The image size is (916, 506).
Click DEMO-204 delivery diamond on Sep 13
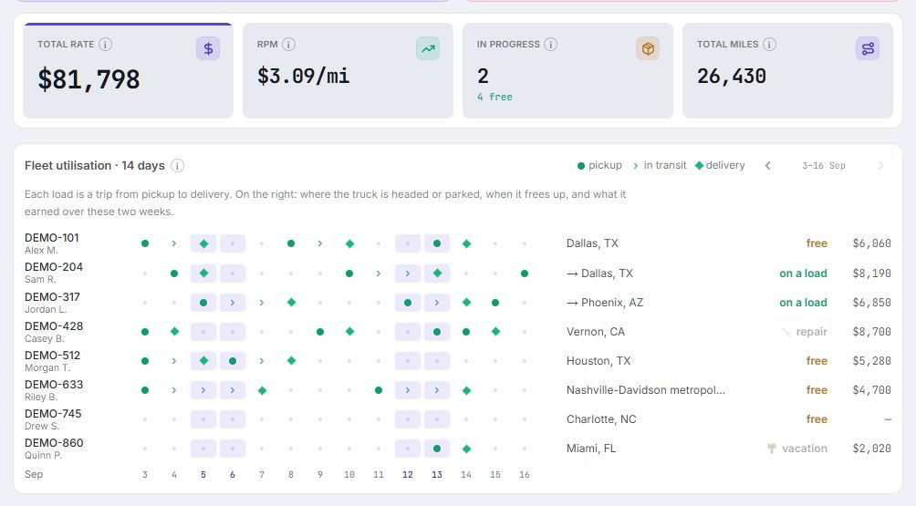click(x=437, y=274)
